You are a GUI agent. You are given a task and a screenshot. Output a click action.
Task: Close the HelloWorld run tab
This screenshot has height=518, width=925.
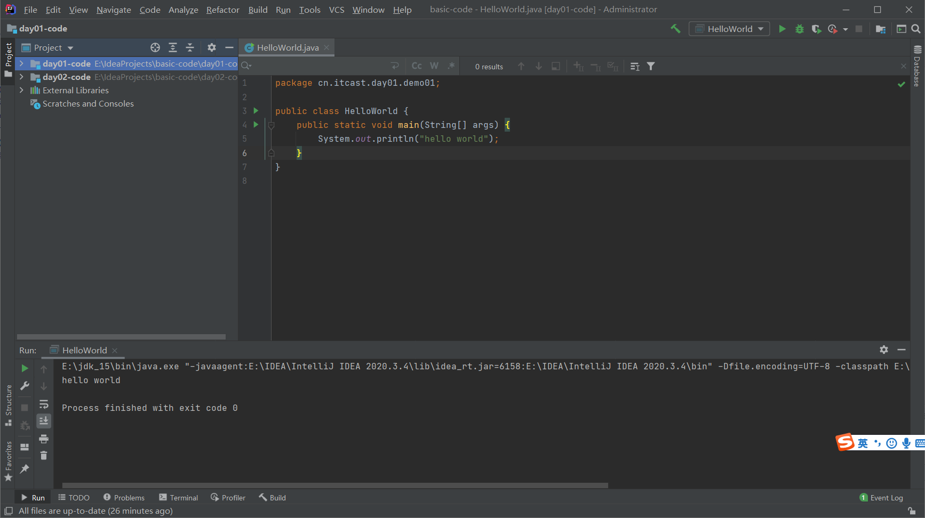[x=115, y=350]
